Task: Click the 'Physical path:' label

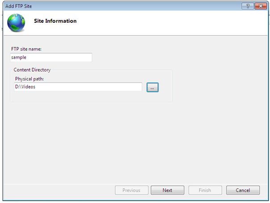Action: [x=30, y=79]
